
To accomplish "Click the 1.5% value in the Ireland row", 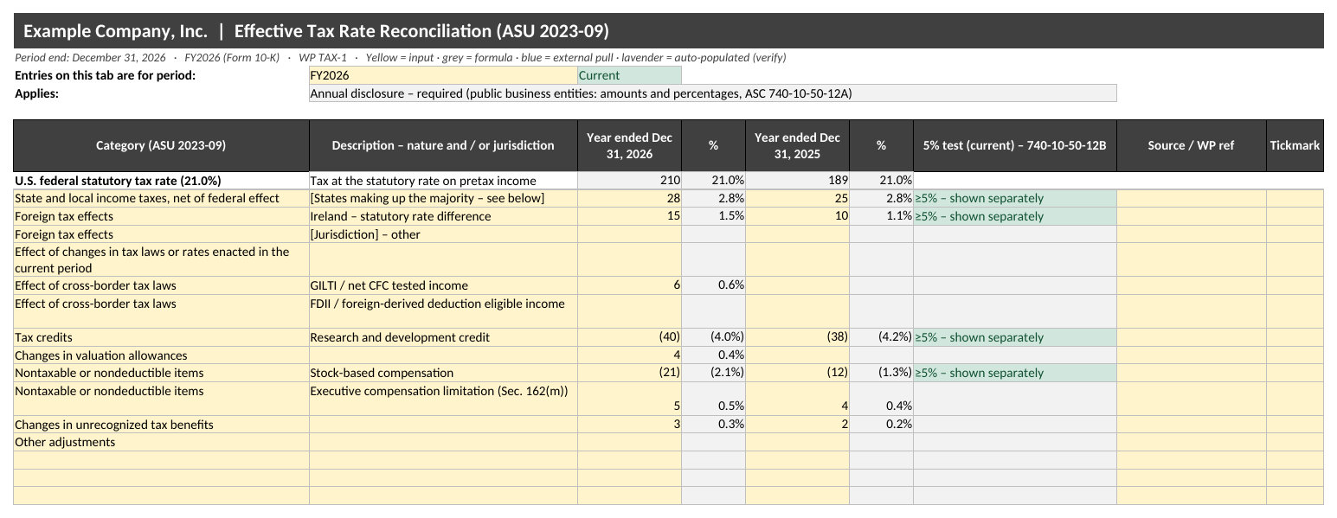I will click(713, 216).
